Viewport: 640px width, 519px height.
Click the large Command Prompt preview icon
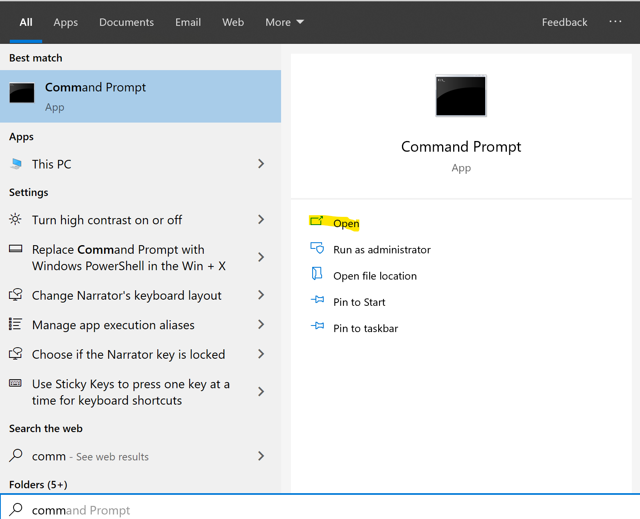[x=461, y=96]
